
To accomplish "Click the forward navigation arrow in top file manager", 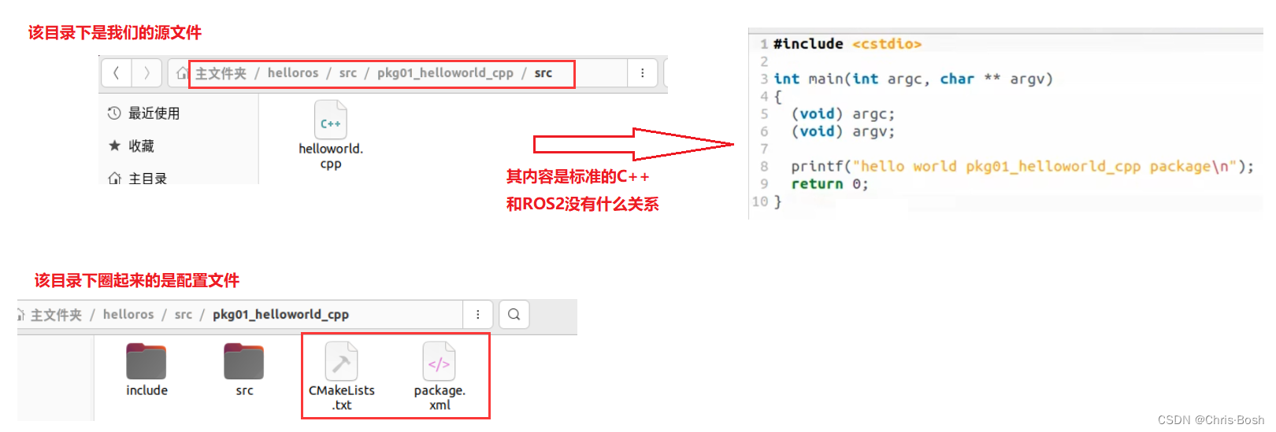I will click(147, 73).
